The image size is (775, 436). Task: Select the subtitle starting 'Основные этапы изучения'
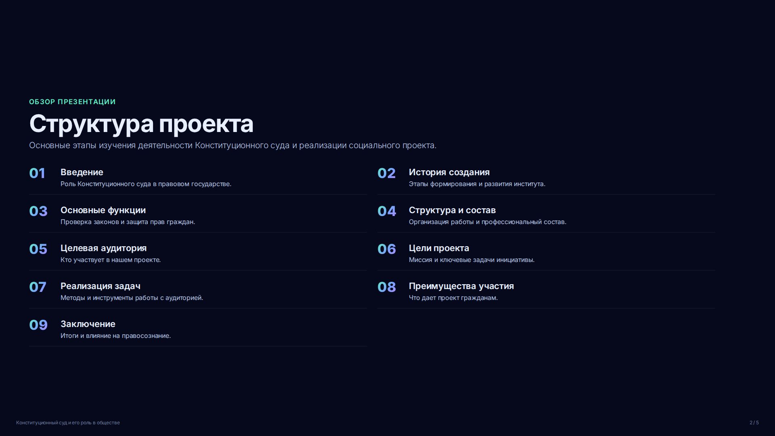[x=232, y=145]
